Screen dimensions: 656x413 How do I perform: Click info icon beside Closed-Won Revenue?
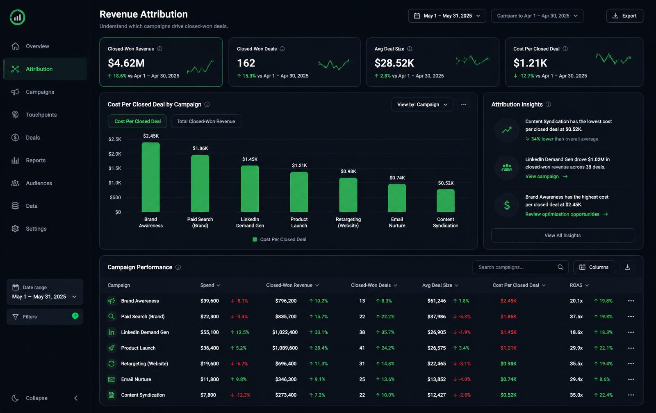coord(159,49)
